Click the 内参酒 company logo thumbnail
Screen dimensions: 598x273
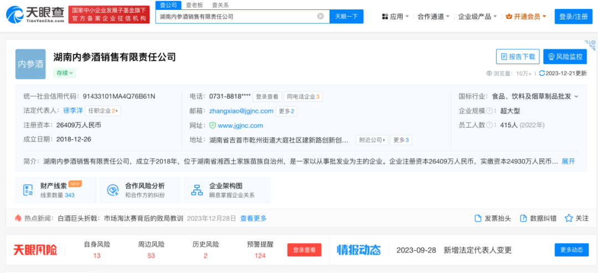click(x=30, y=64)
